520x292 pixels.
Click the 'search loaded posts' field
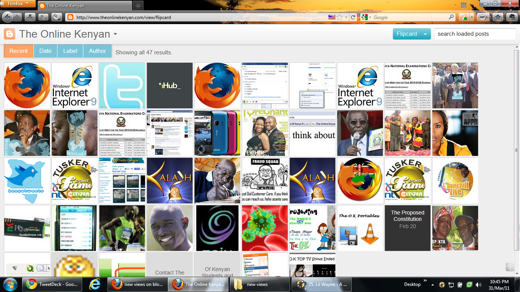(475, 34)
